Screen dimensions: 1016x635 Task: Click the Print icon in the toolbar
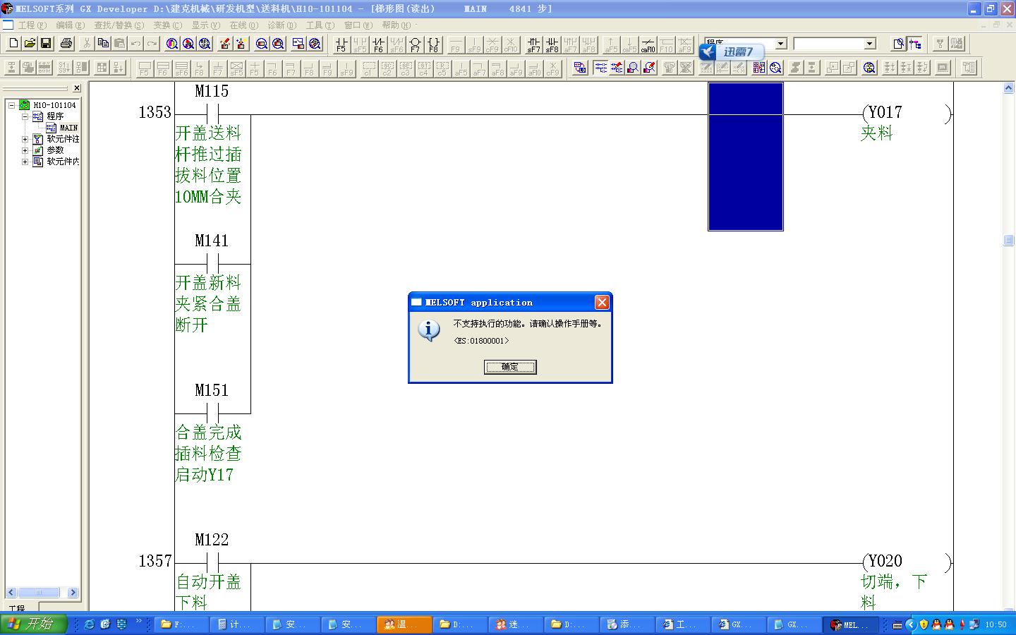tap(66, 44)
